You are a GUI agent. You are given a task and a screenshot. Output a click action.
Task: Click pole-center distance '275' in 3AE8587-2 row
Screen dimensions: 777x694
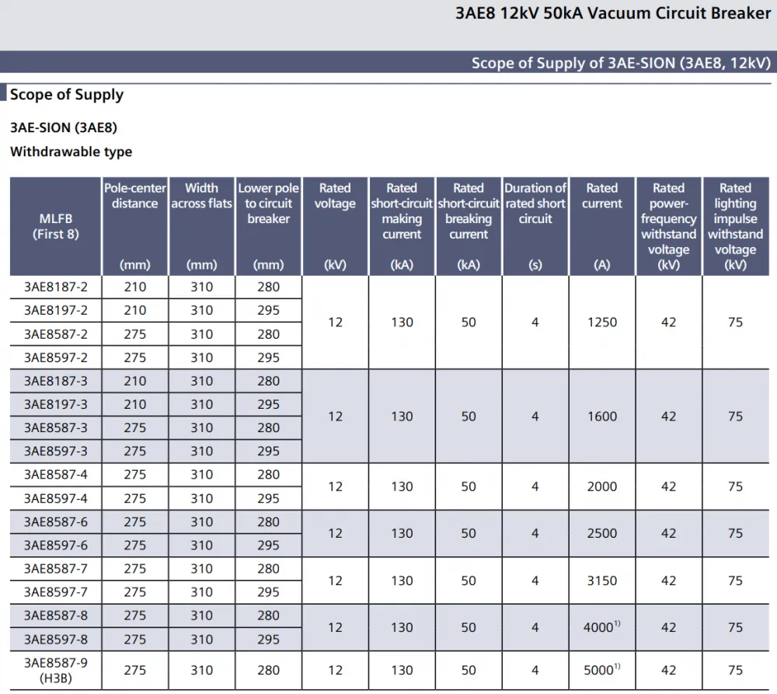click(x=134, y=334)
